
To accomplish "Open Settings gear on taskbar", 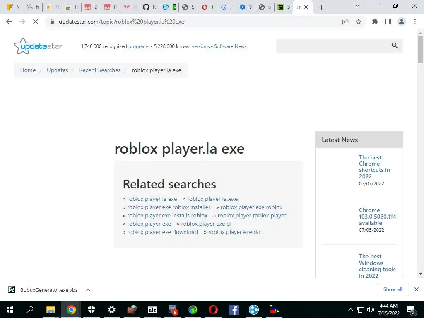I will click(x=112, y=310).
